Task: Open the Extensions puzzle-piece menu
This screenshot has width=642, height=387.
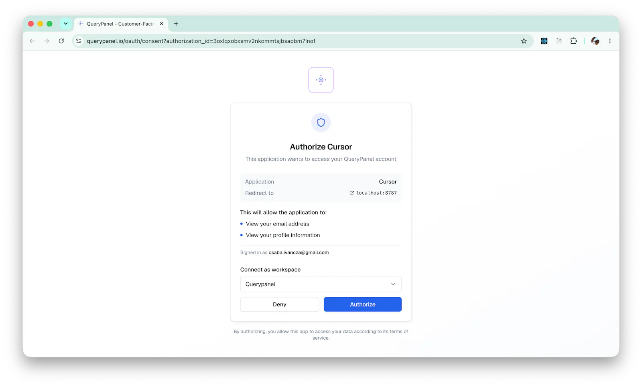Action: click(573, 41)
